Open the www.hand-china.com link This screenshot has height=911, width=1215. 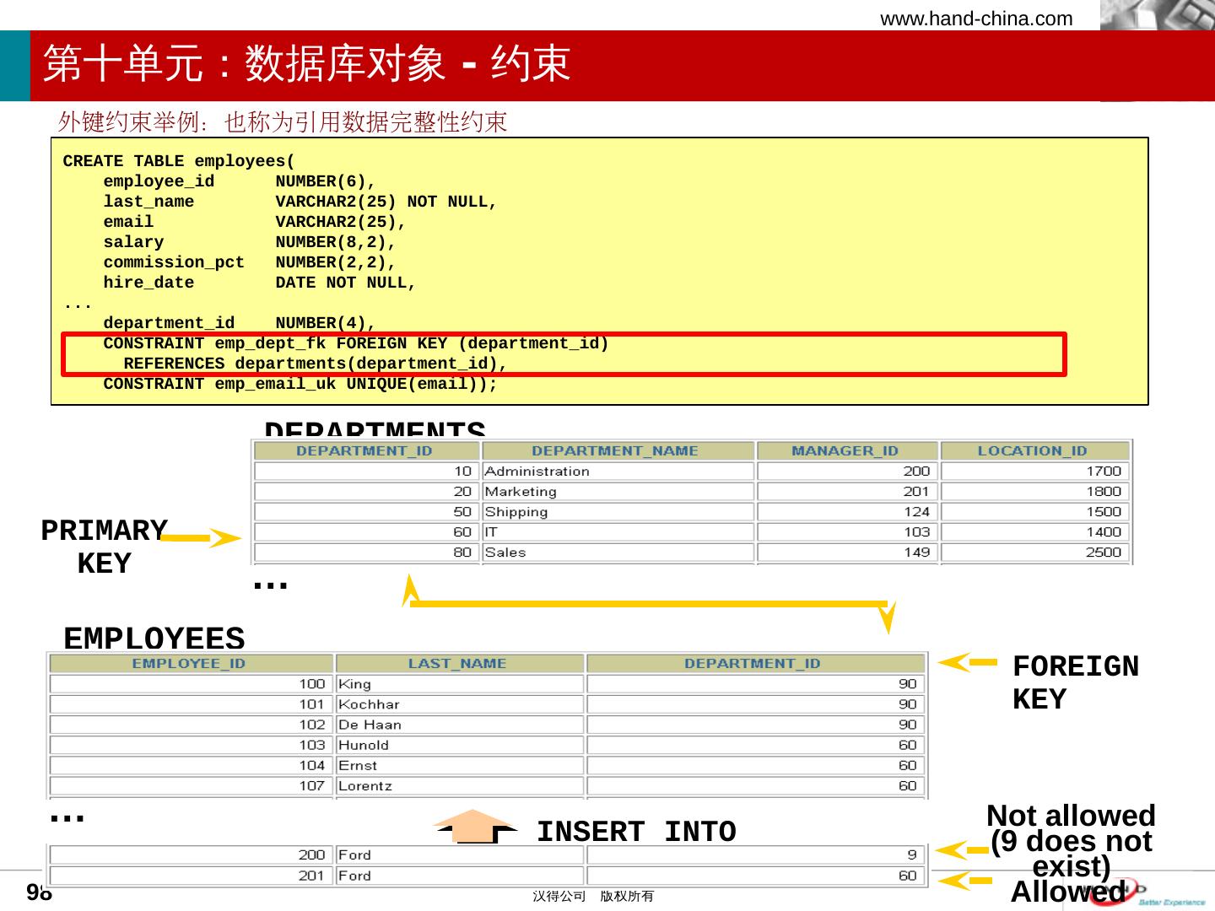976,19
